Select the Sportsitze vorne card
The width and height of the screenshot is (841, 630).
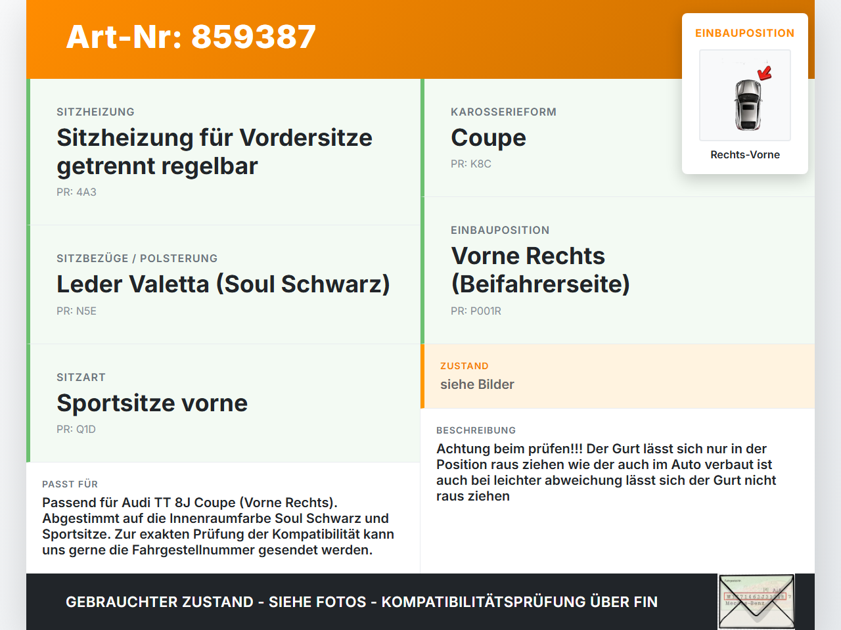click(x=223, y=403)
